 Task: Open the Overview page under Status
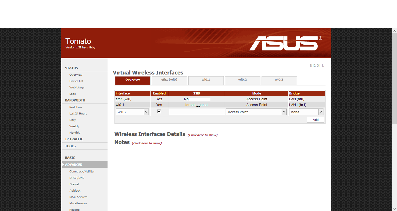pos(76,75)
